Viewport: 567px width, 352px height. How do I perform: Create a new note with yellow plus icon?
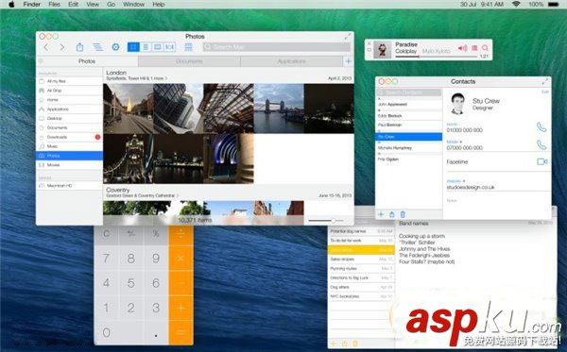(x=334, y=344)
